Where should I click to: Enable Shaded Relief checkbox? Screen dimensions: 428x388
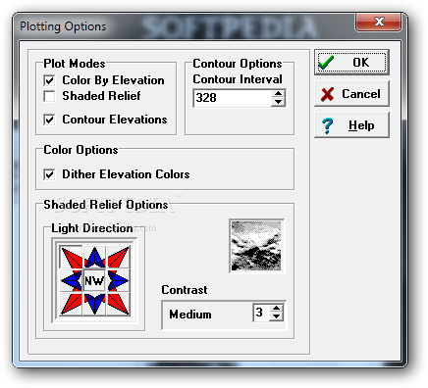[x=49, y=96]
